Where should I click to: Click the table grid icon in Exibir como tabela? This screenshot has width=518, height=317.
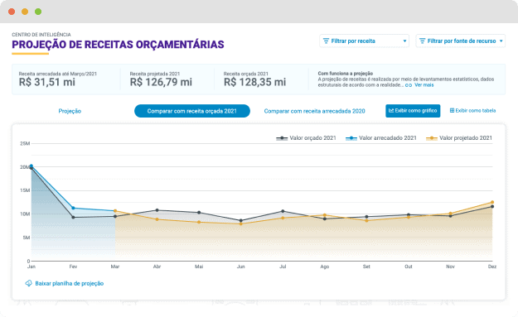[x=452, y=111]
